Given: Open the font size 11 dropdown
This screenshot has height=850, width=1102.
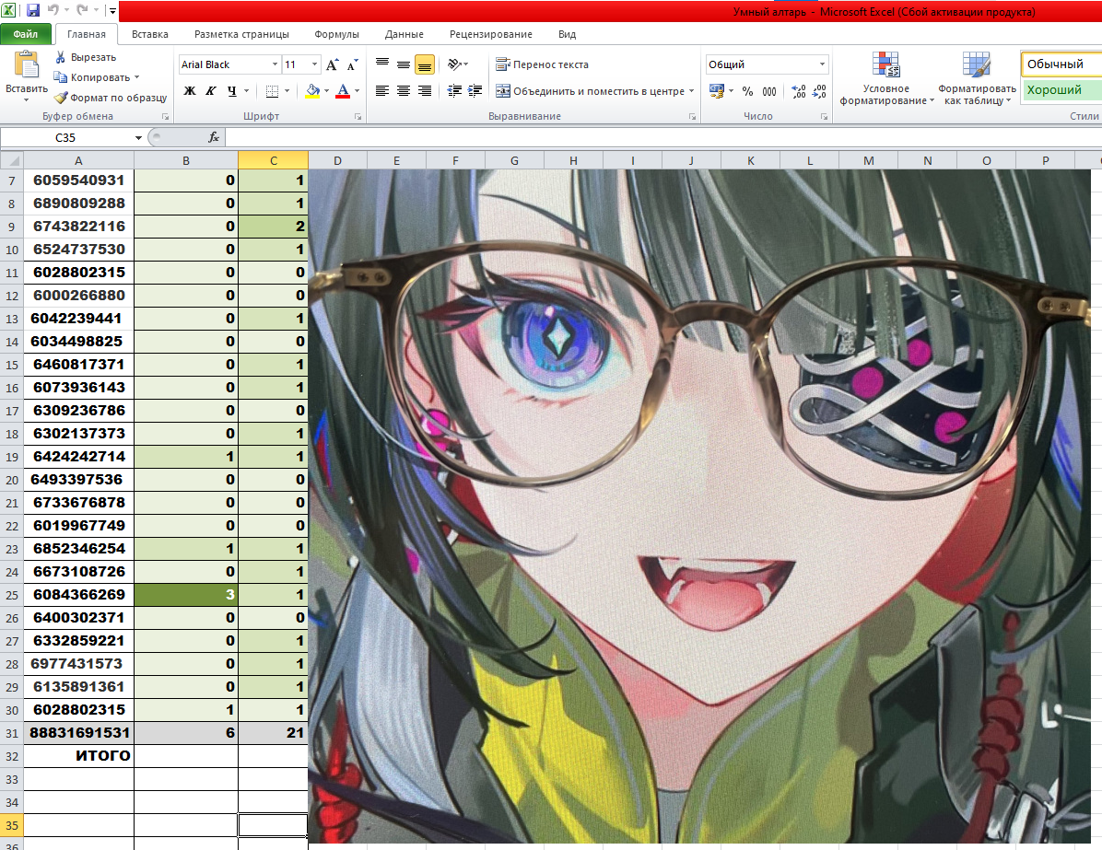Looking at the screenshot, I should pos(314,64).
